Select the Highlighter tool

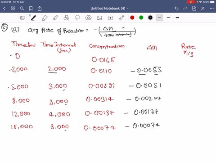(55, 18)
